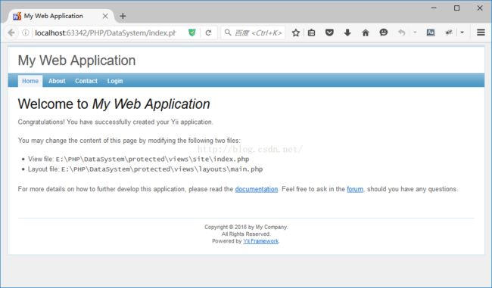This screenshot has width=492, height=288.
Task: Click the search magnifier icon
Action: coord(228,33)
